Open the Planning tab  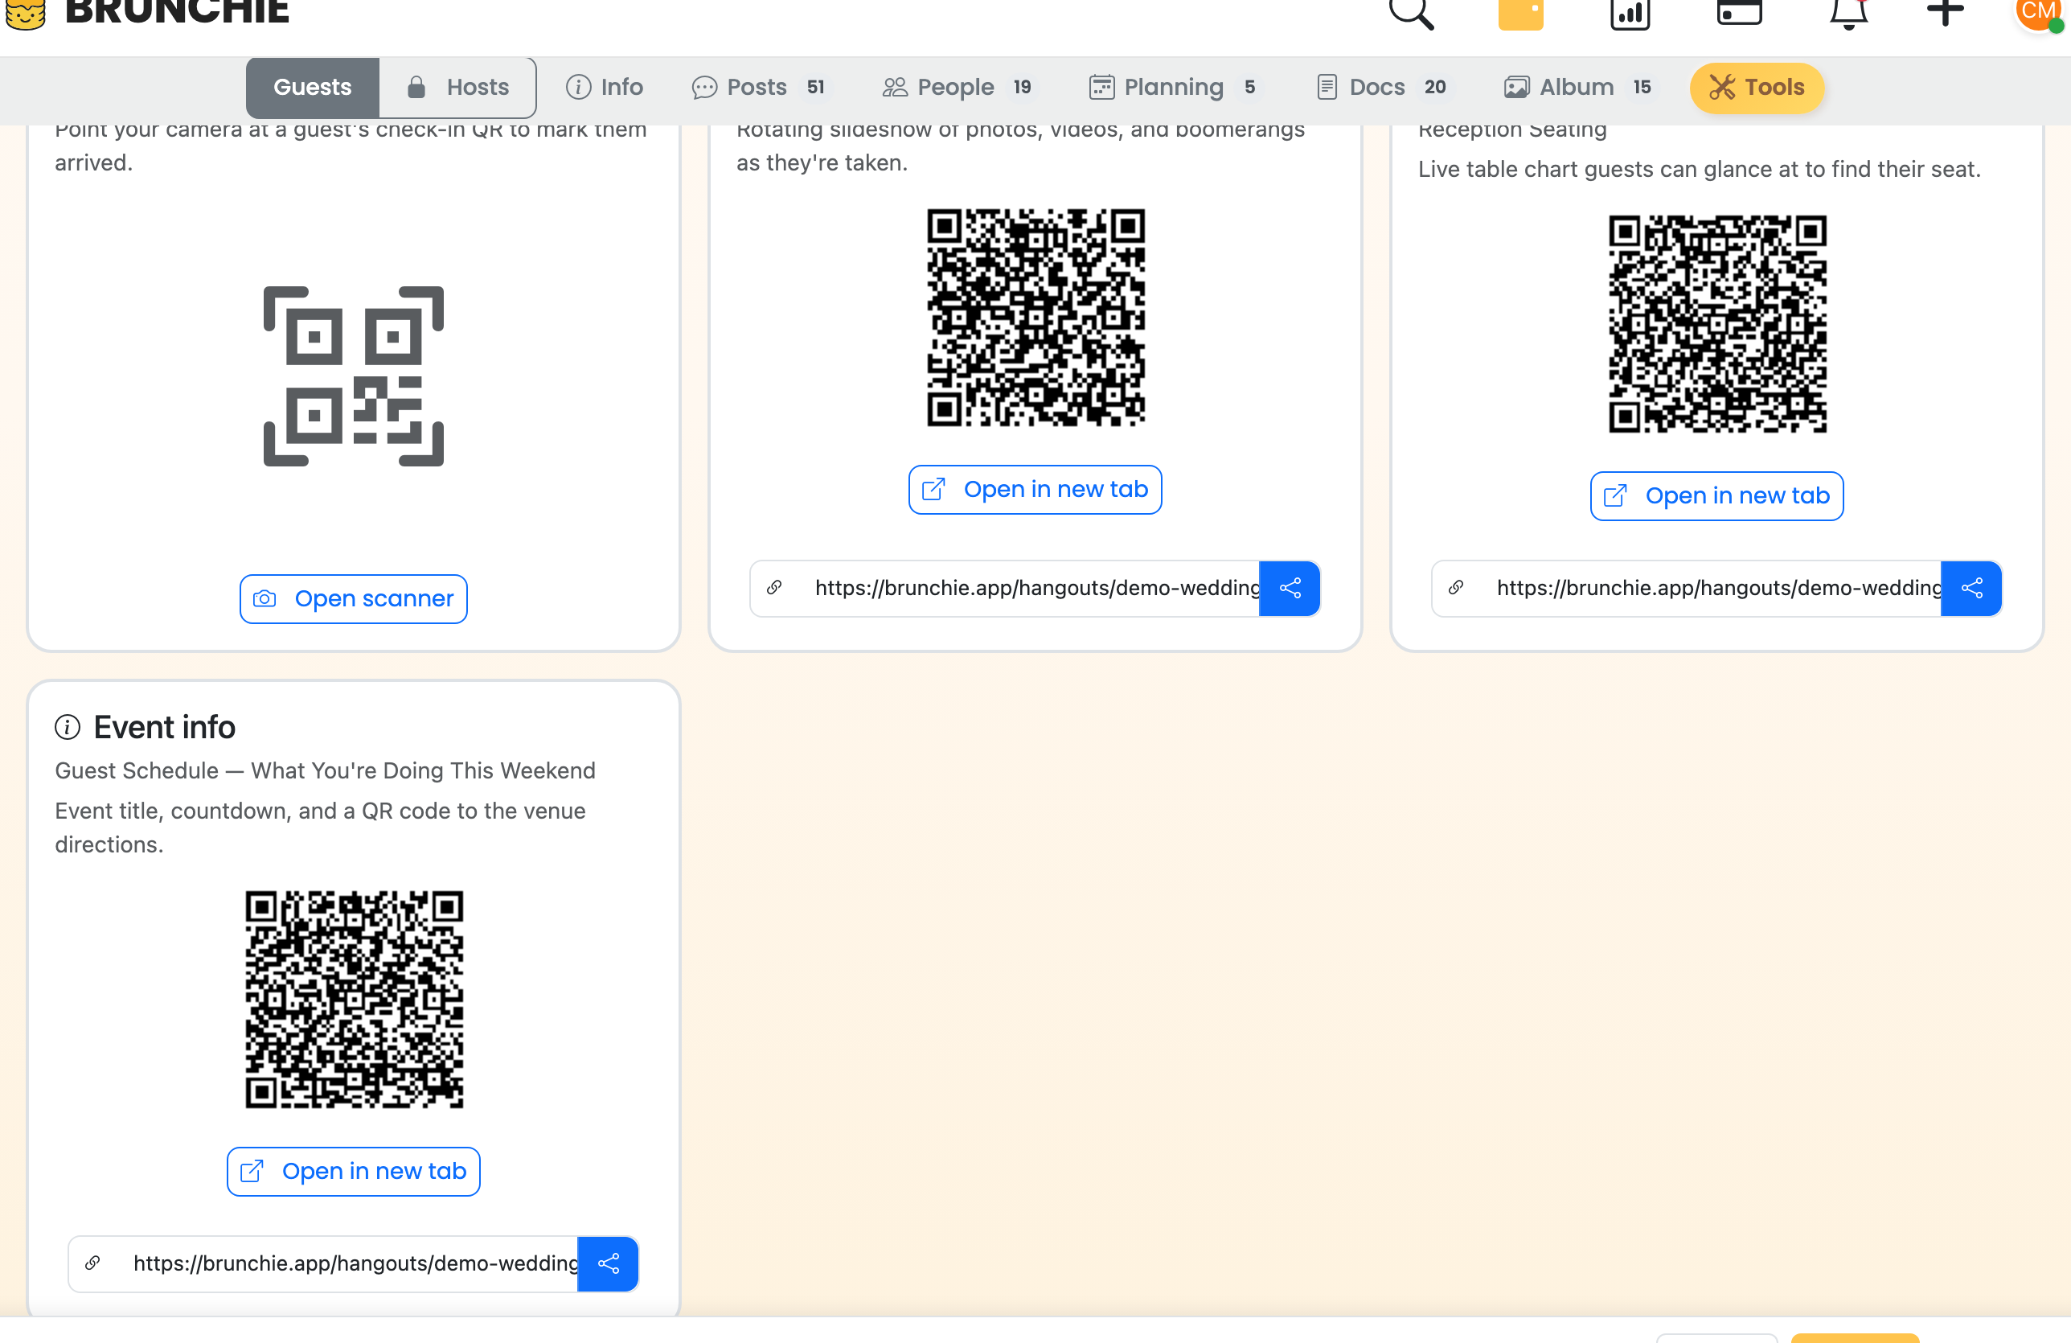coord(1175,87)
